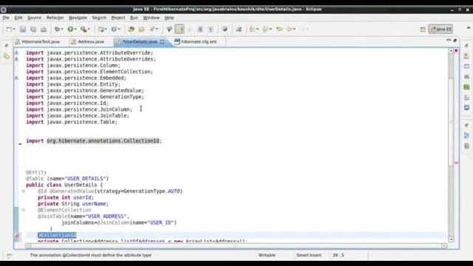Open the Run configurations dropdown arrow
The image size is (473, 266).
click(75, 30)
